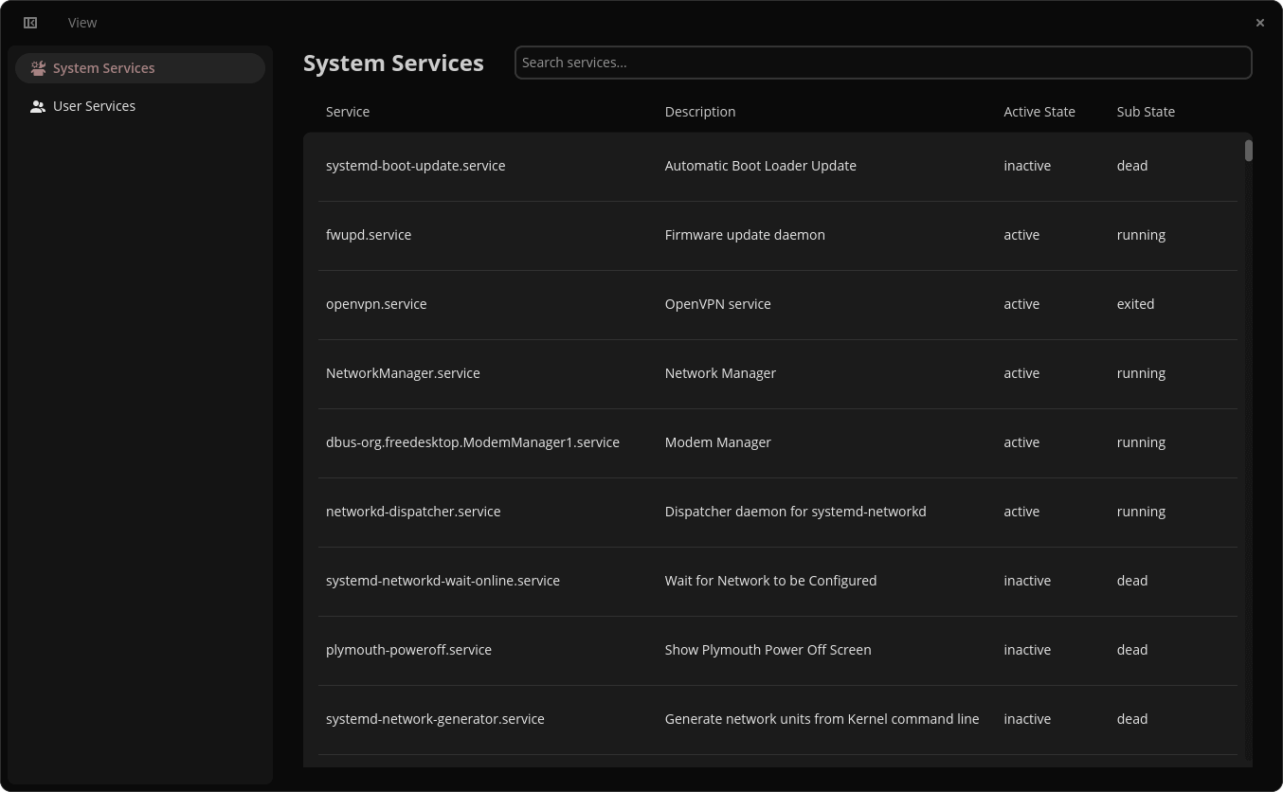Screen dimensions: 1283x792
Task: Click the Sub State column header
Action: (1146, 112)
